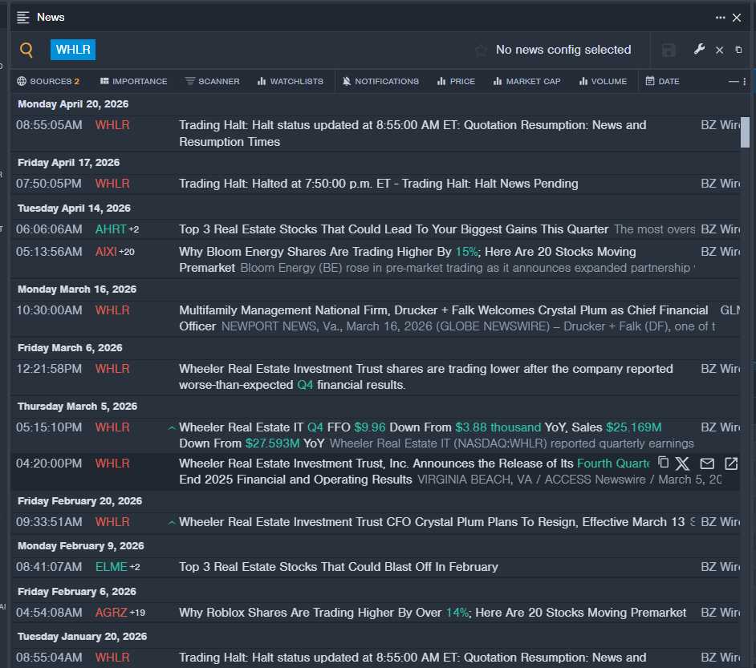Viewport: 756px width, 668px height.
Task: Toggle the Notifications filter
Action: pos(380,81)
